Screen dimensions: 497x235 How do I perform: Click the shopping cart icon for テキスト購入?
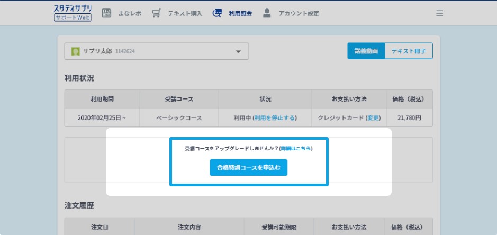coord(156,13)
